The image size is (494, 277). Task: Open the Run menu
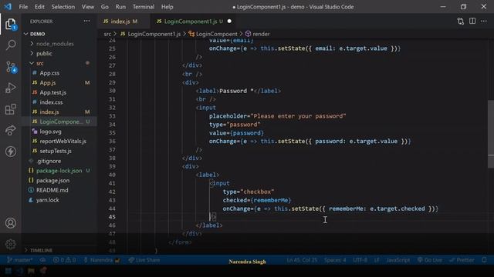[120, 7]
